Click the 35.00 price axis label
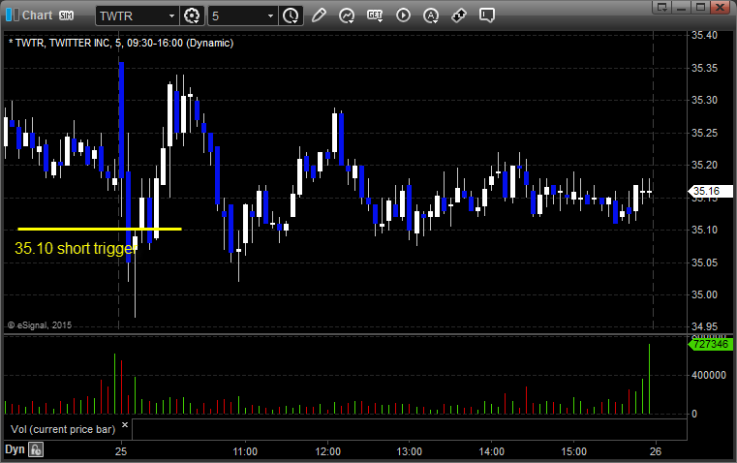Viewport: 737px width, 463px height. (704, 294)
